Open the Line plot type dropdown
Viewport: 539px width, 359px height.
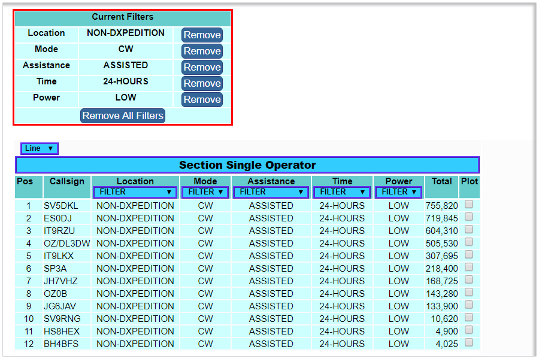point(40,148)
